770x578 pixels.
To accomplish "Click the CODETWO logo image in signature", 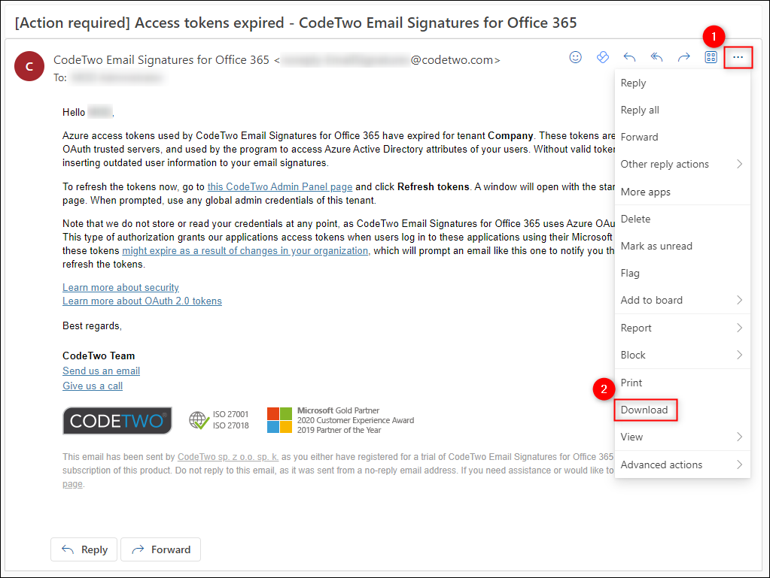I will click(x=117, y=421).
